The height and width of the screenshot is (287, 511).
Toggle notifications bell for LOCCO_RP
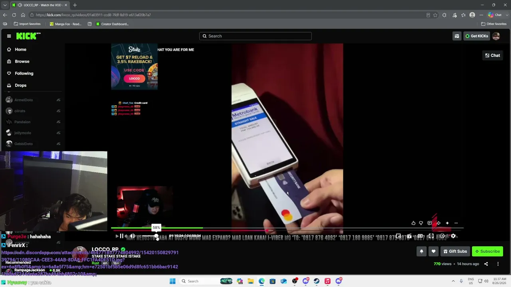[x=421, y=251]
